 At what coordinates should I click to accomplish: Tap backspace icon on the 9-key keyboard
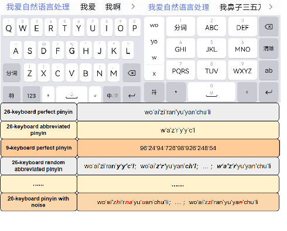[x=269, y=26]
